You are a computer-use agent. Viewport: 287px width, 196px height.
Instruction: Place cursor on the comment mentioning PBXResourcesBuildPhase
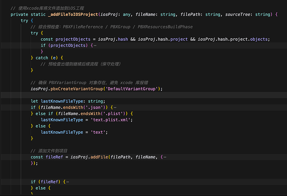pyautogui.click(x=111, y=27)
